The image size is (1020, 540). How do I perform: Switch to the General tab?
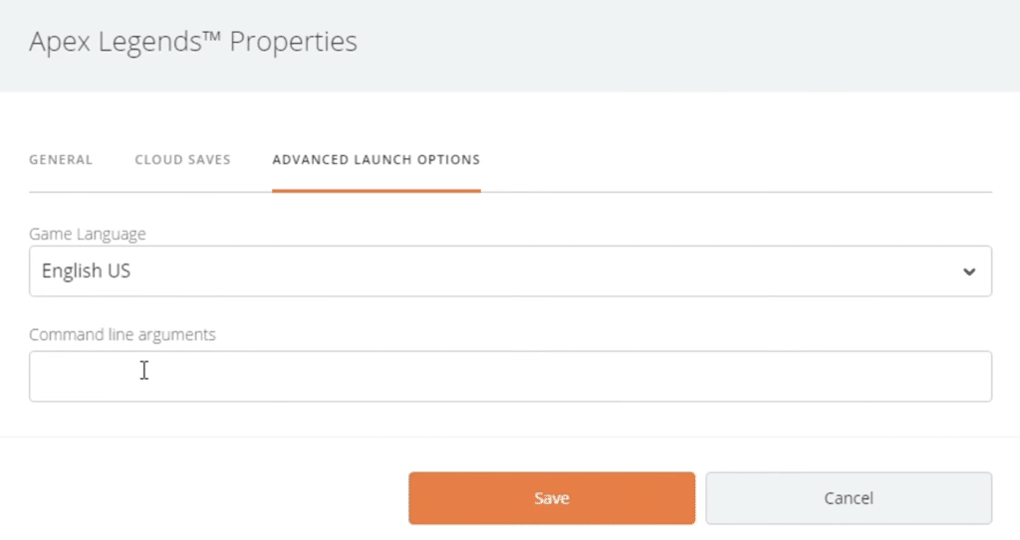pyautogui.click(x=61, y=159)
